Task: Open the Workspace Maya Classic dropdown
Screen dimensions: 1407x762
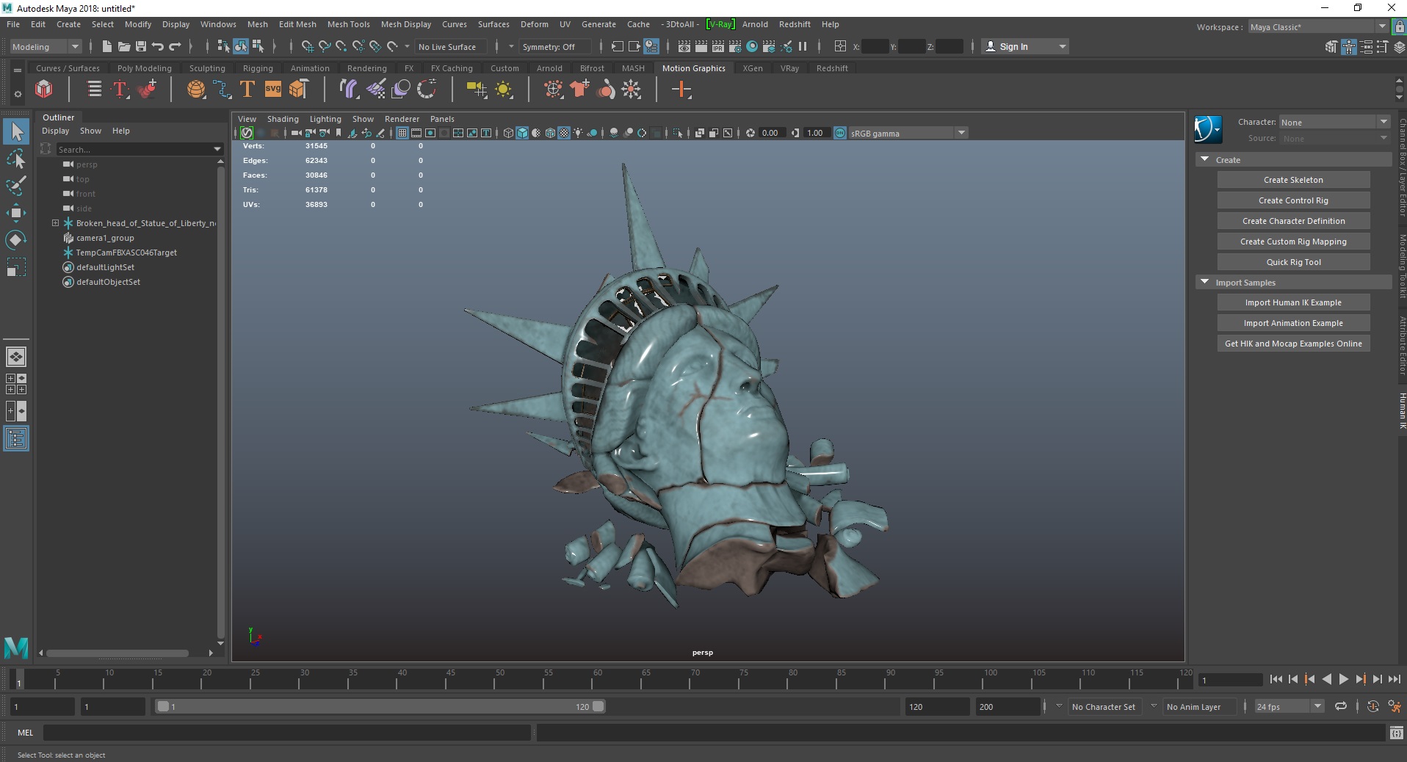Action: tap(1318, 27)
